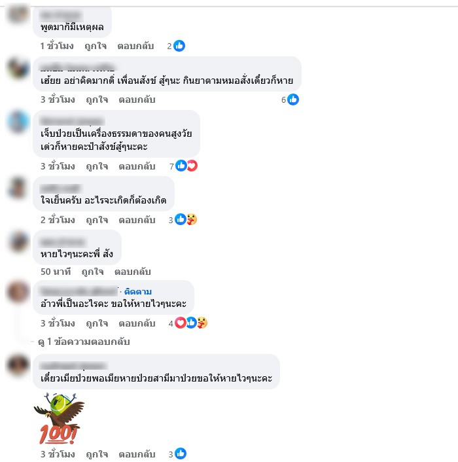Like the 'หายไวๆนะคะพี่ สัง' comment
This screenshot has width=458, height=462.
click(92, 272)
